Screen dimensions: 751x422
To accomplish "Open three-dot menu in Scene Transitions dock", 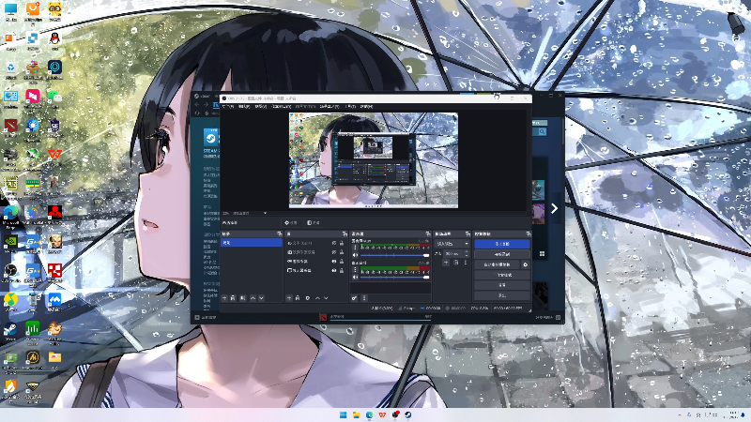I will pos(465,263).
